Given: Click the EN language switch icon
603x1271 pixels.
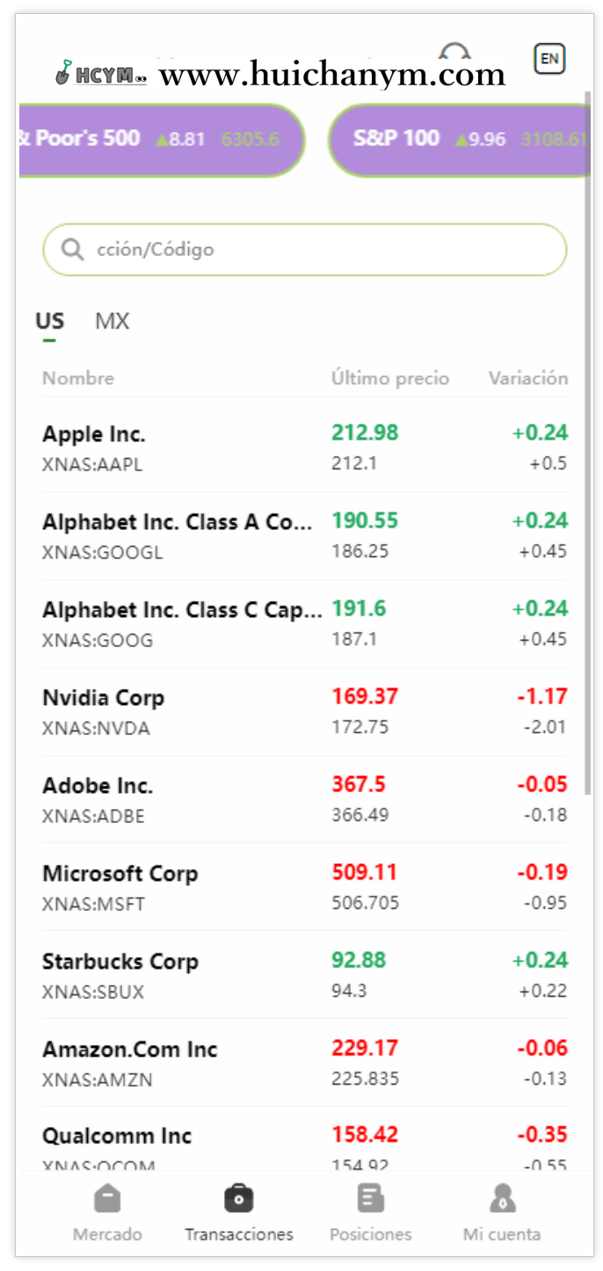Looking at the screenshot, I should point(549,59).
